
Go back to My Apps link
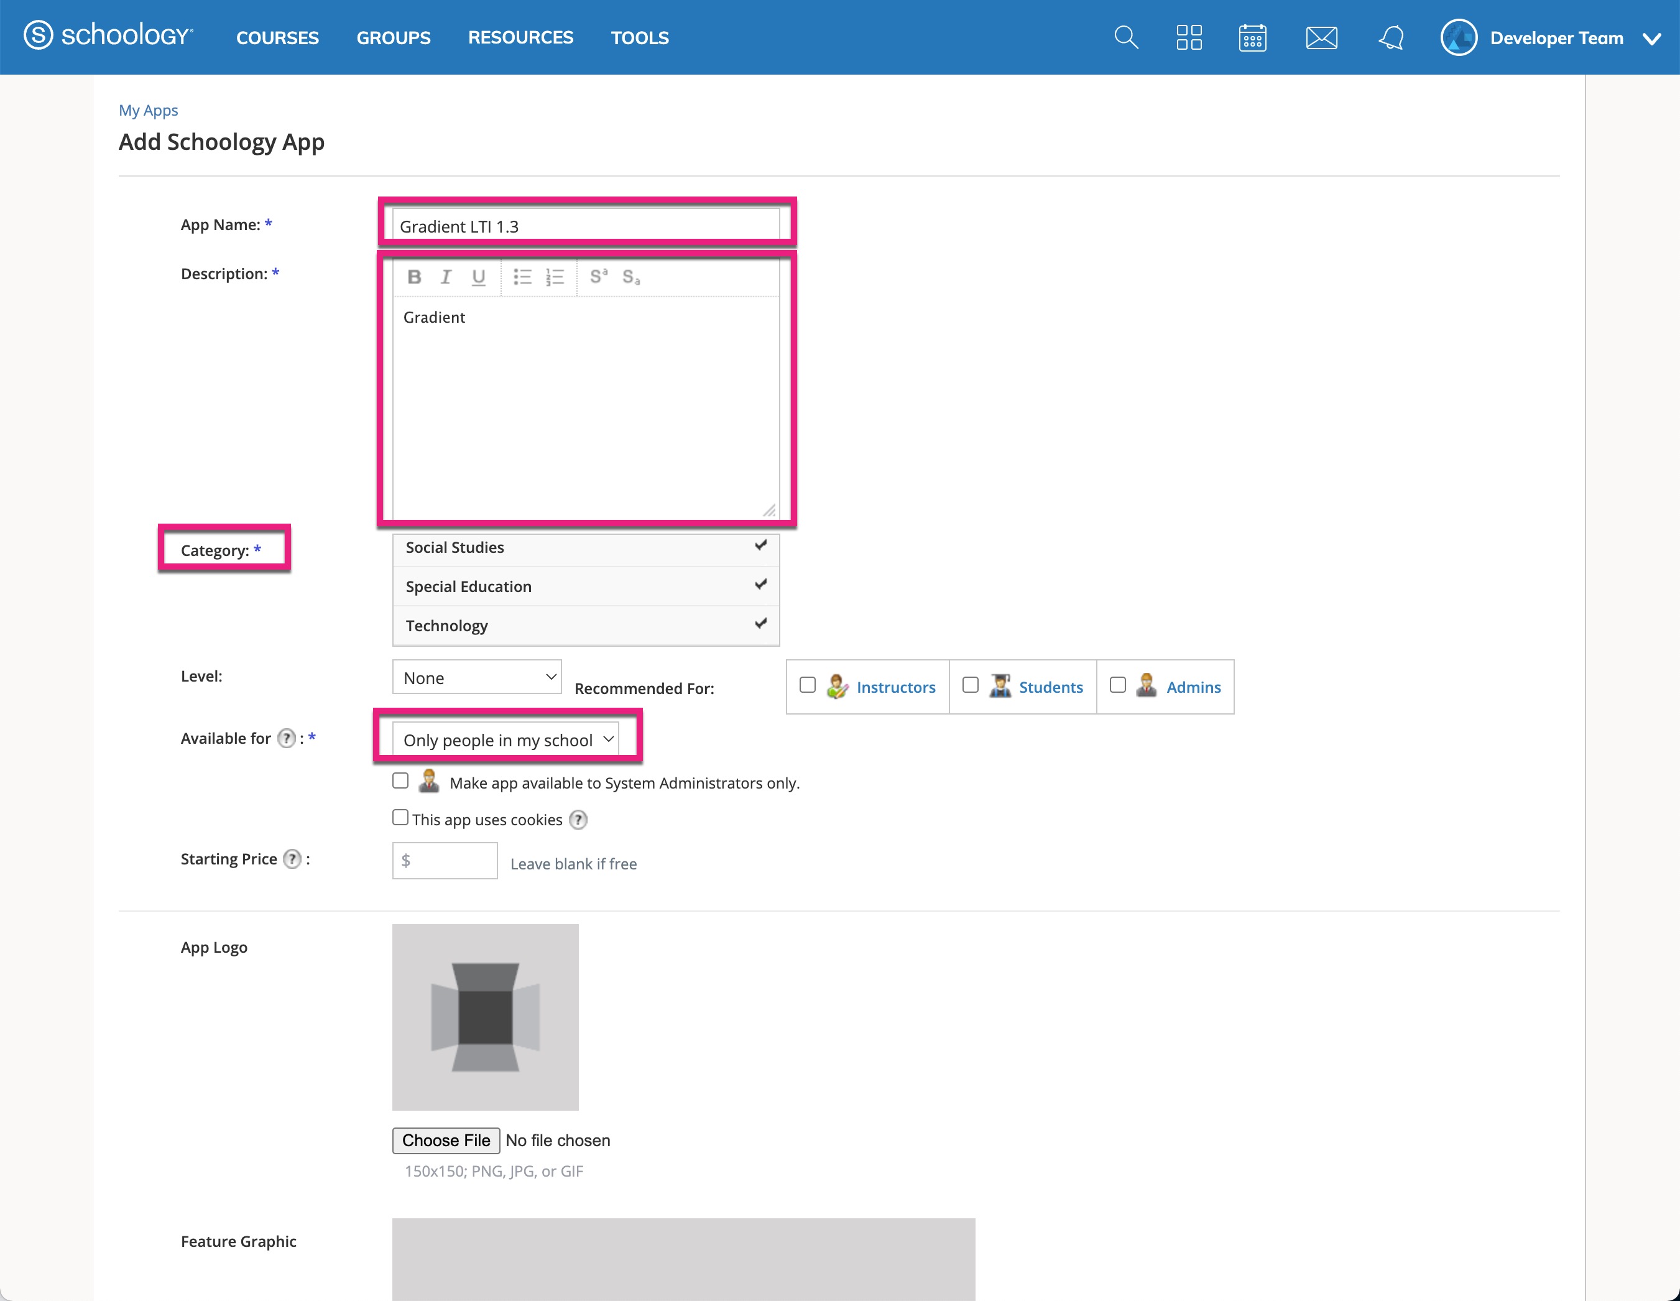pyautogui.click(x=149, y=110)
